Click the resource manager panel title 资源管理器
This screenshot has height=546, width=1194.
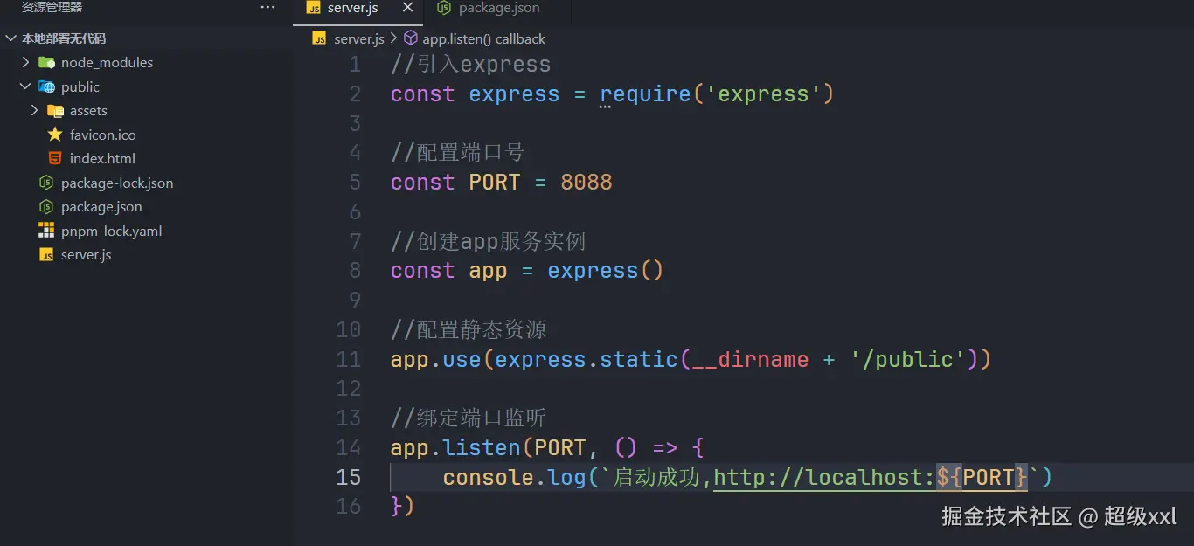tap(52, 7)
